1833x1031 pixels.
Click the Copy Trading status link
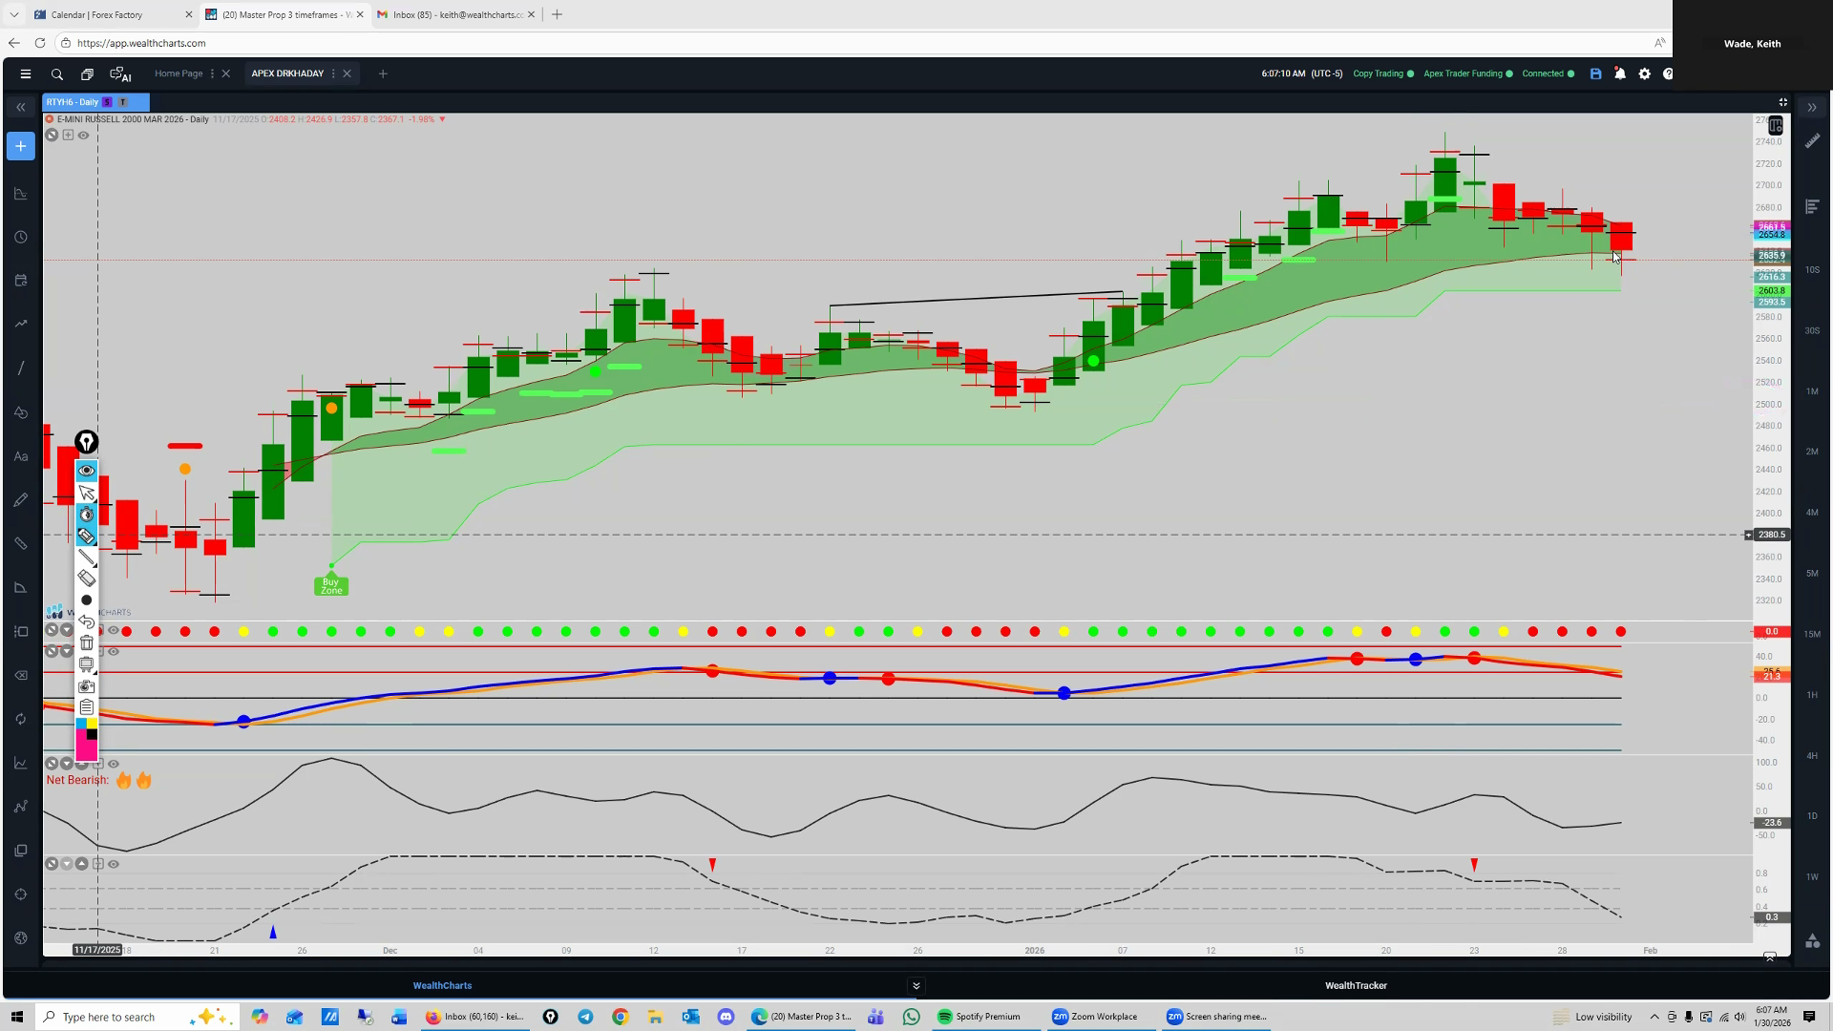(x=1378, y=74)
